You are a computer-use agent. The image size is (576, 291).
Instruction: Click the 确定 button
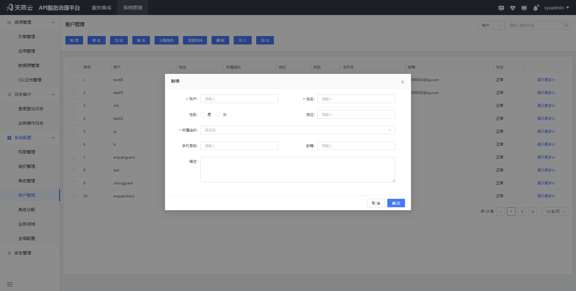[396, 203]
